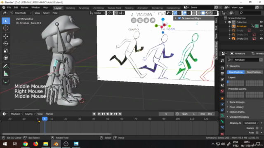Switch skeleton to Rest Position
264x148 pixels.
click(x=254, y=72)
